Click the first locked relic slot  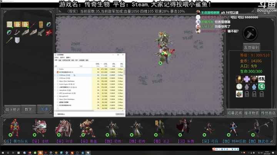247,94
